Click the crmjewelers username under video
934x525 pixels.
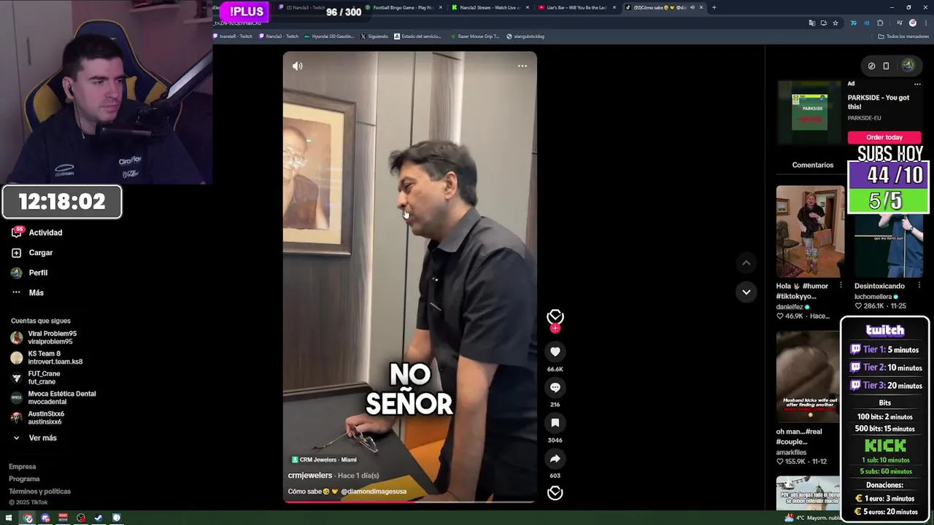[x=310, y=475]
